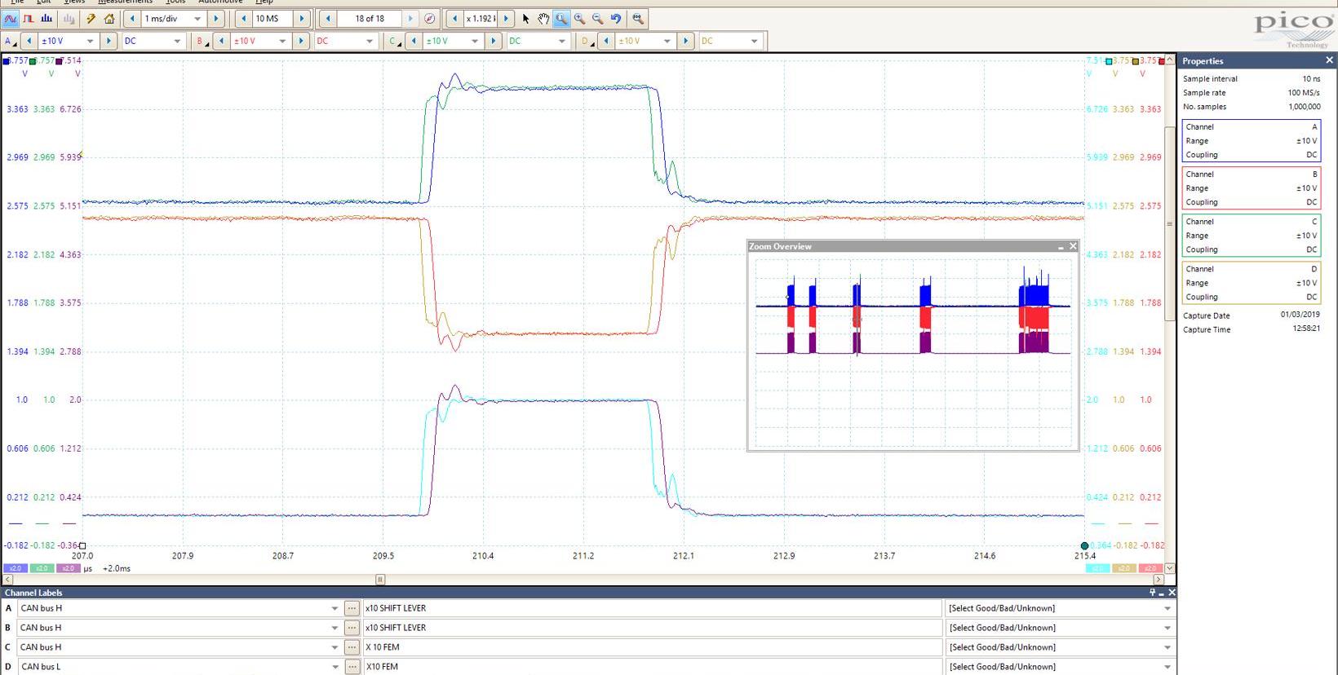Switch to Spectrum mode

(x=47, y=19)
